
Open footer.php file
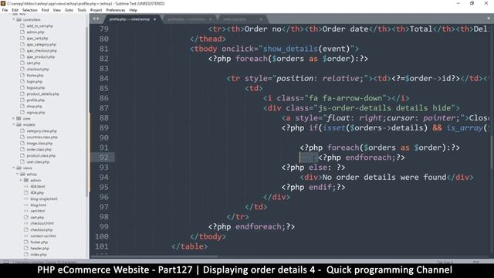(39, 242)
